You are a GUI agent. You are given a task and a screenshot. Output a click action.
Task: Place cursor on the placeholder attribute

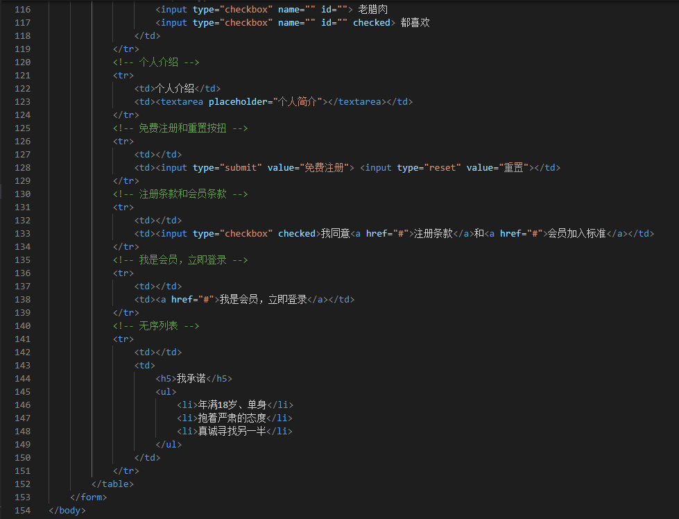[x=238, y=102]
